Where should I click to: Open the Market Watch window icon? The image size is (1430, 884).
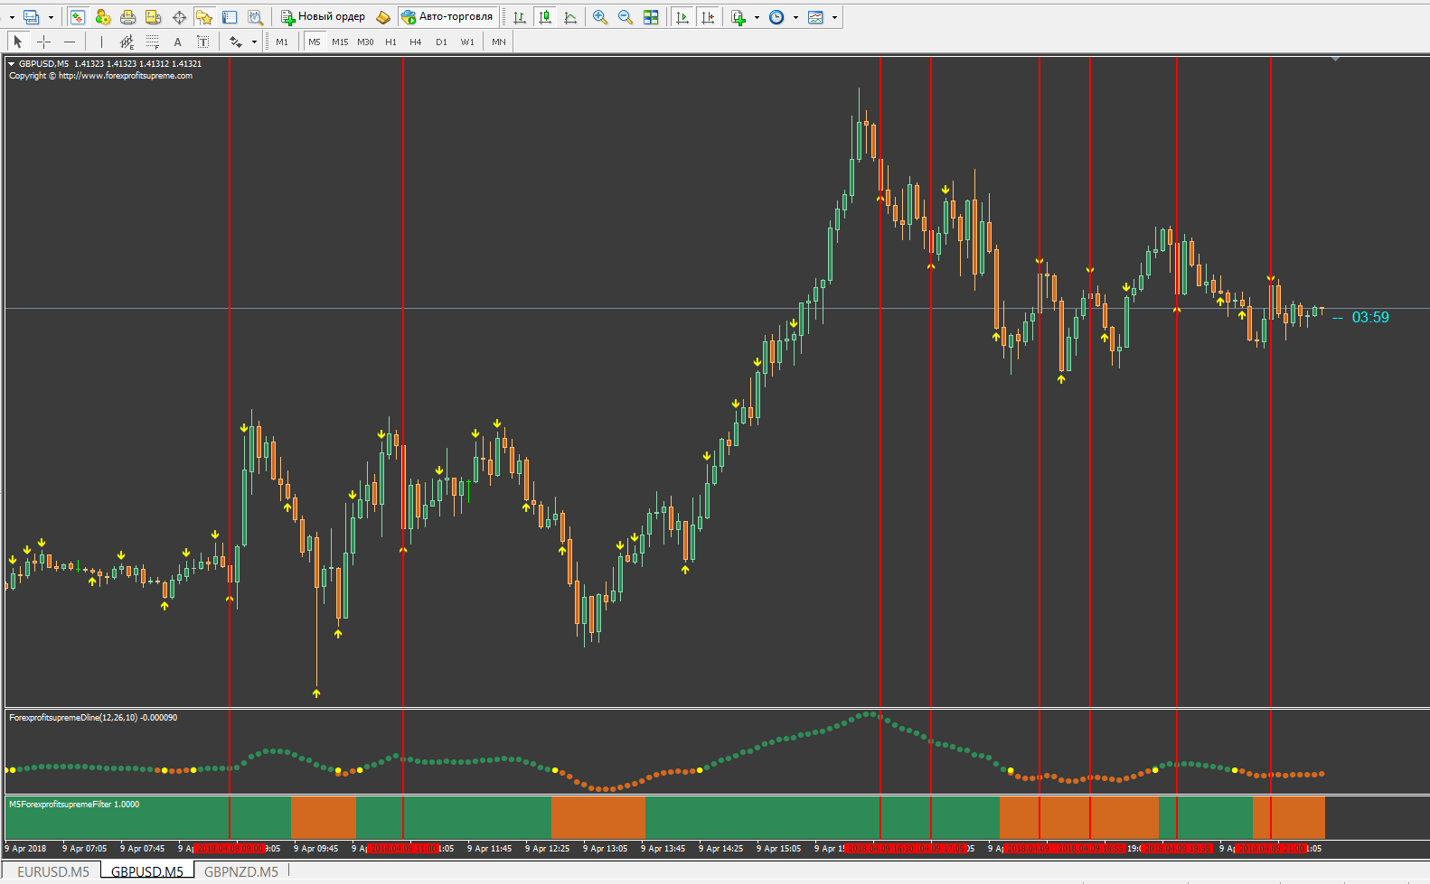[78, 17]
